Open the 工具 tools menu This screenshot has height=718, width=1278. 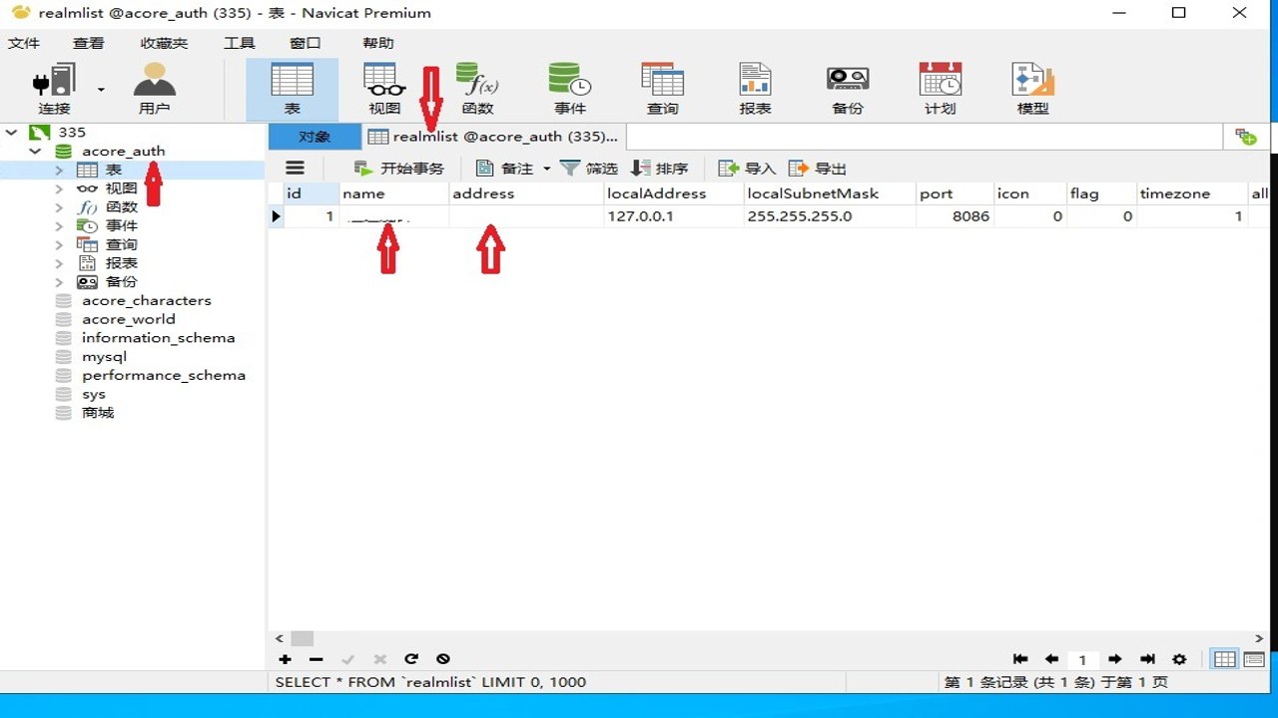(239, 43)
